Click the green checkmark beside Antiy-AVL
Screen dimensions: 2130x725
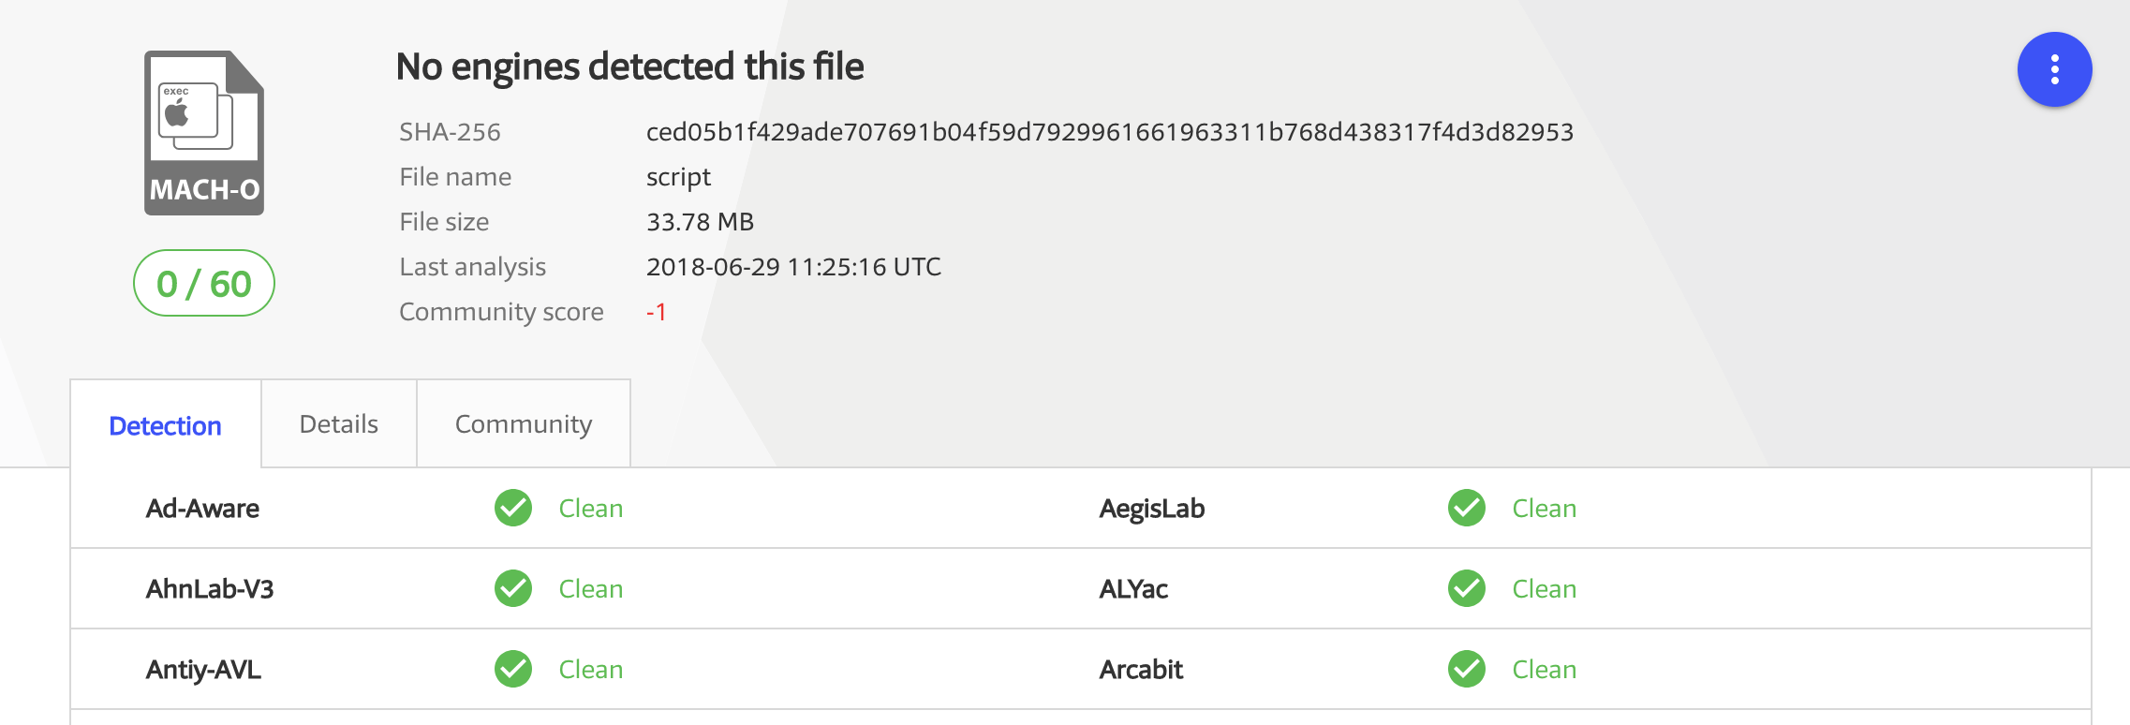[513, 669]
